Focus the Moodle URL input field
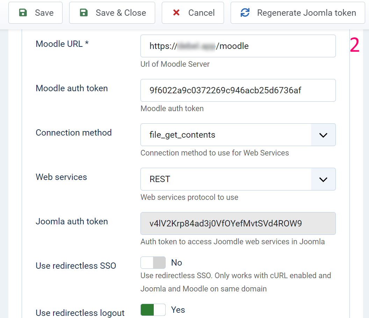Image resolution: width=369 pixels, height=318 pixels. [x=238, y=46]
